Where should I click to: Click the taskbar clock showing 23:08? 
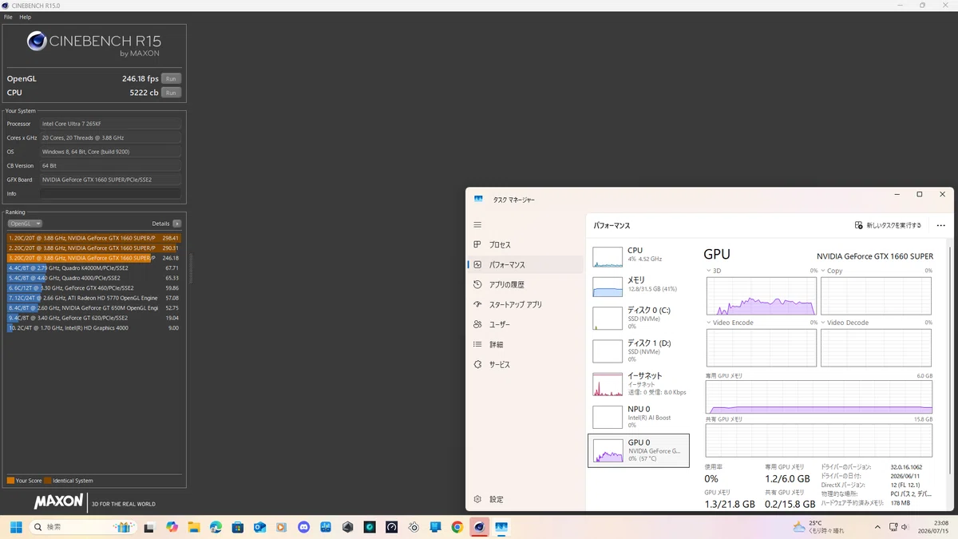(933, 527)
